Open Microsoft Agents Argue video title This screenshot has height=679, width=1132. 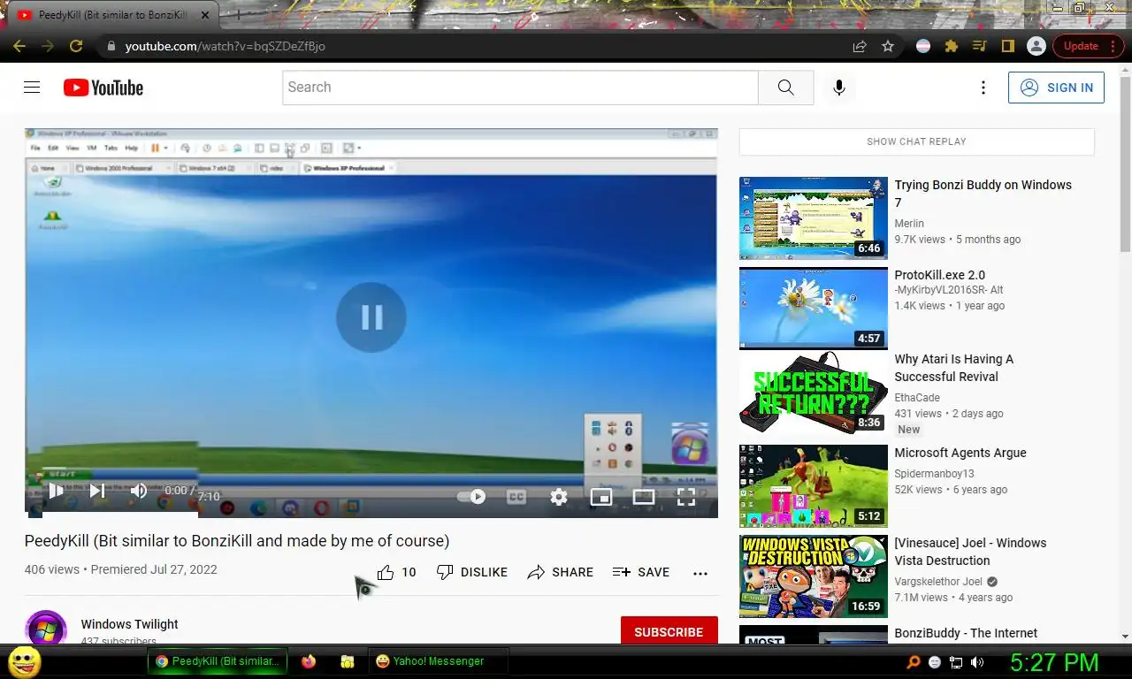960,453
